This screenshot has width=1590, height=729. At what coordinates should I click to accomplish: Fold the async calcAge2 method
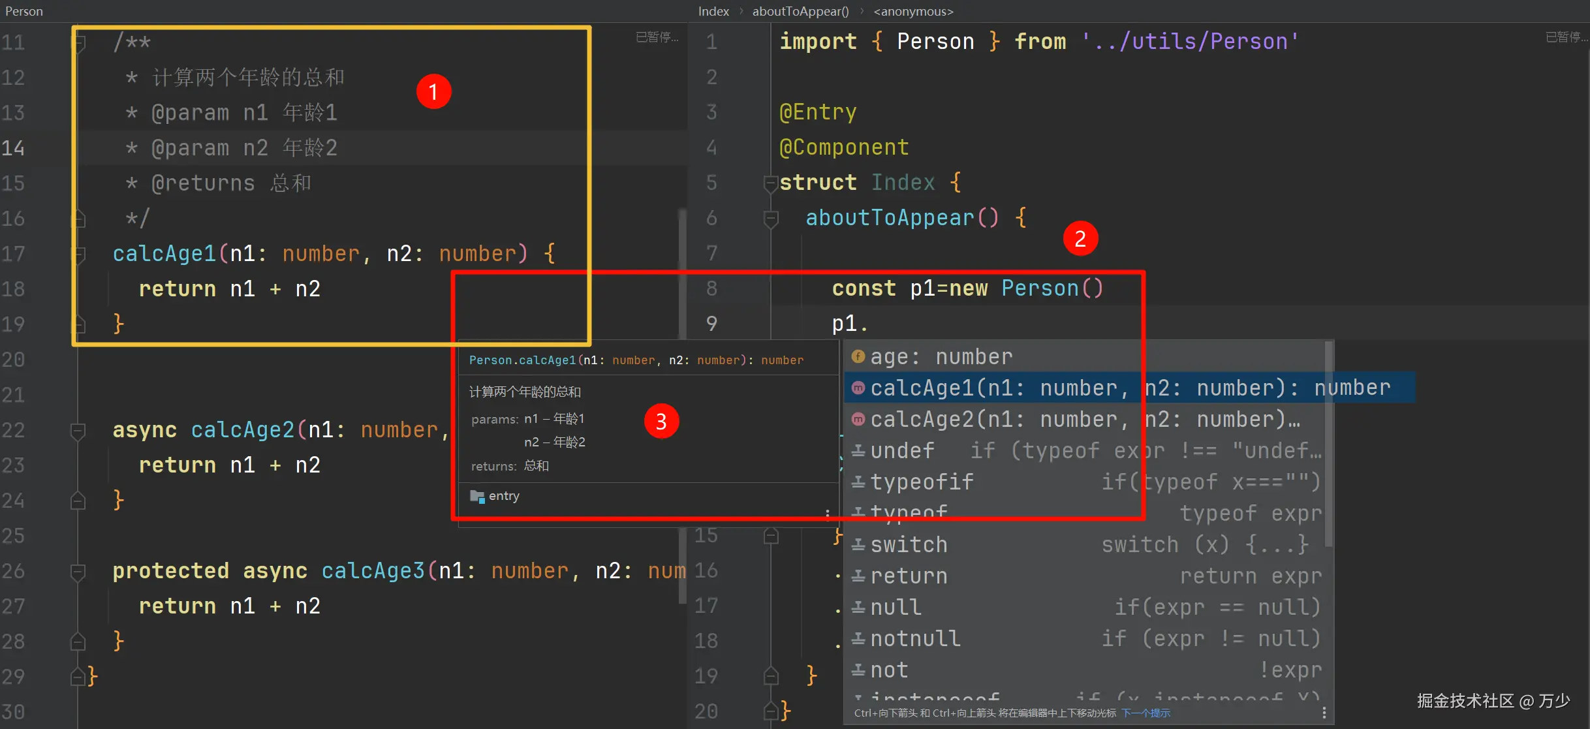[78, 430]
